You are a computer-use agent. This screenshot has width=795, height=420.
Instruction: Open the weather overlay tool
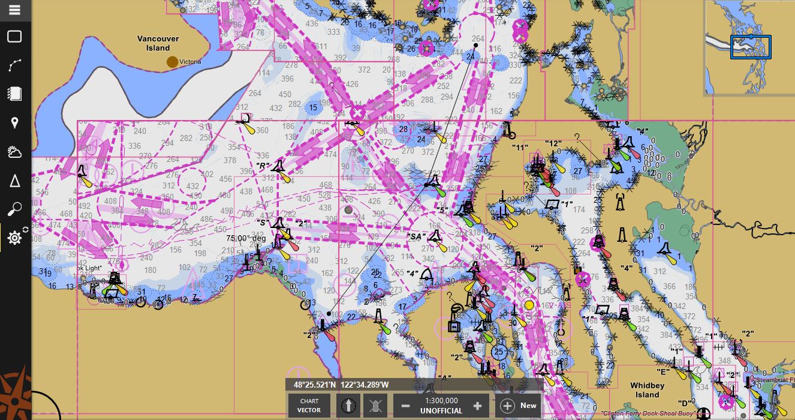pyautogui.click(x=14, y=152)
